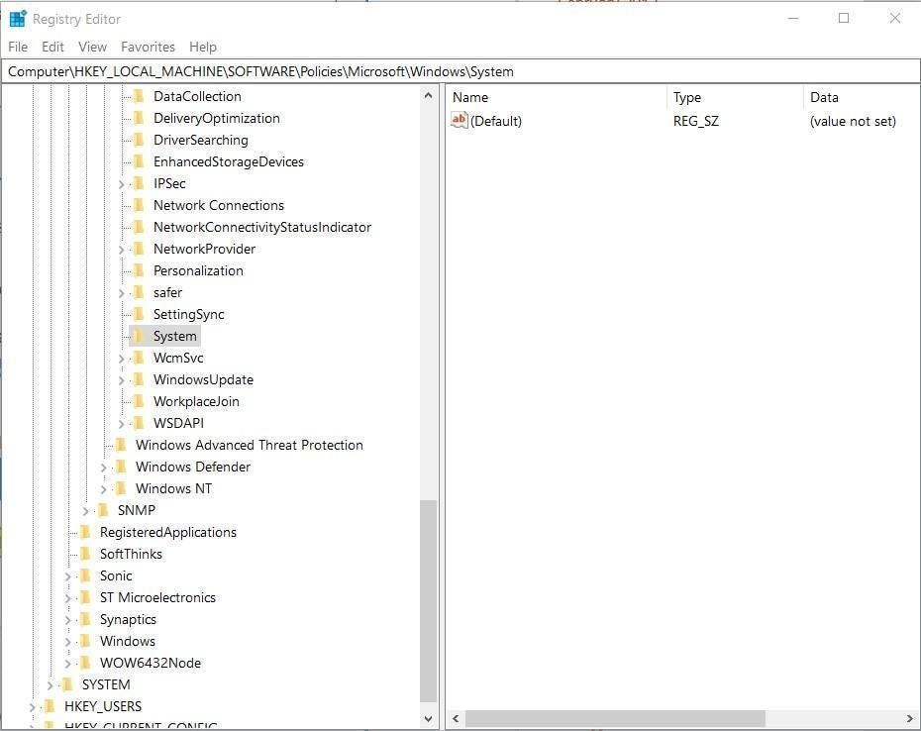Open the File menu
This screenshot has height=731, width=921.
[x=18, y=47]
